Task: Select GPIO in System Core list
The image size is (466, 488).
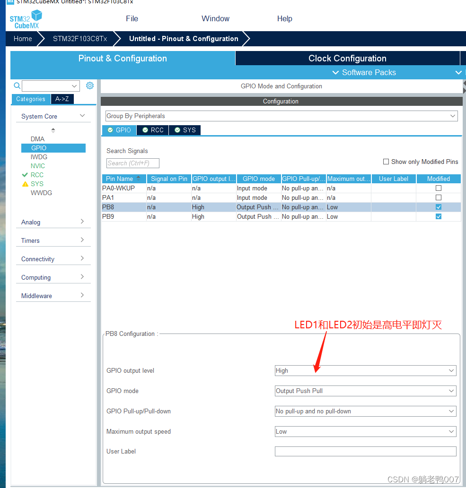Action: point(53,148)
